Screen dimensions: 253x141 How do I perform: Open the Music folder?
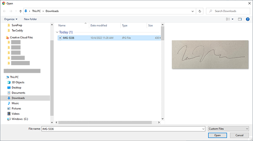click(x=15, y=103)
